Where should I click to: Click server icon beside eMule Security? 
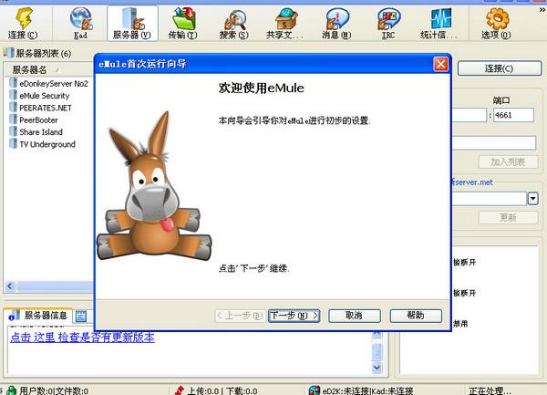click(14, 95)
